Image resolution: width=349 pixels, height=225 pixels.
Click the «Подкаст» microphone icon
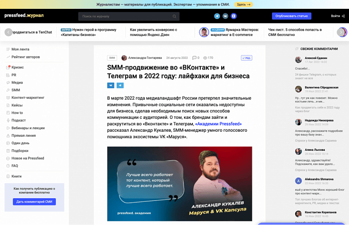tap(8, 120)
